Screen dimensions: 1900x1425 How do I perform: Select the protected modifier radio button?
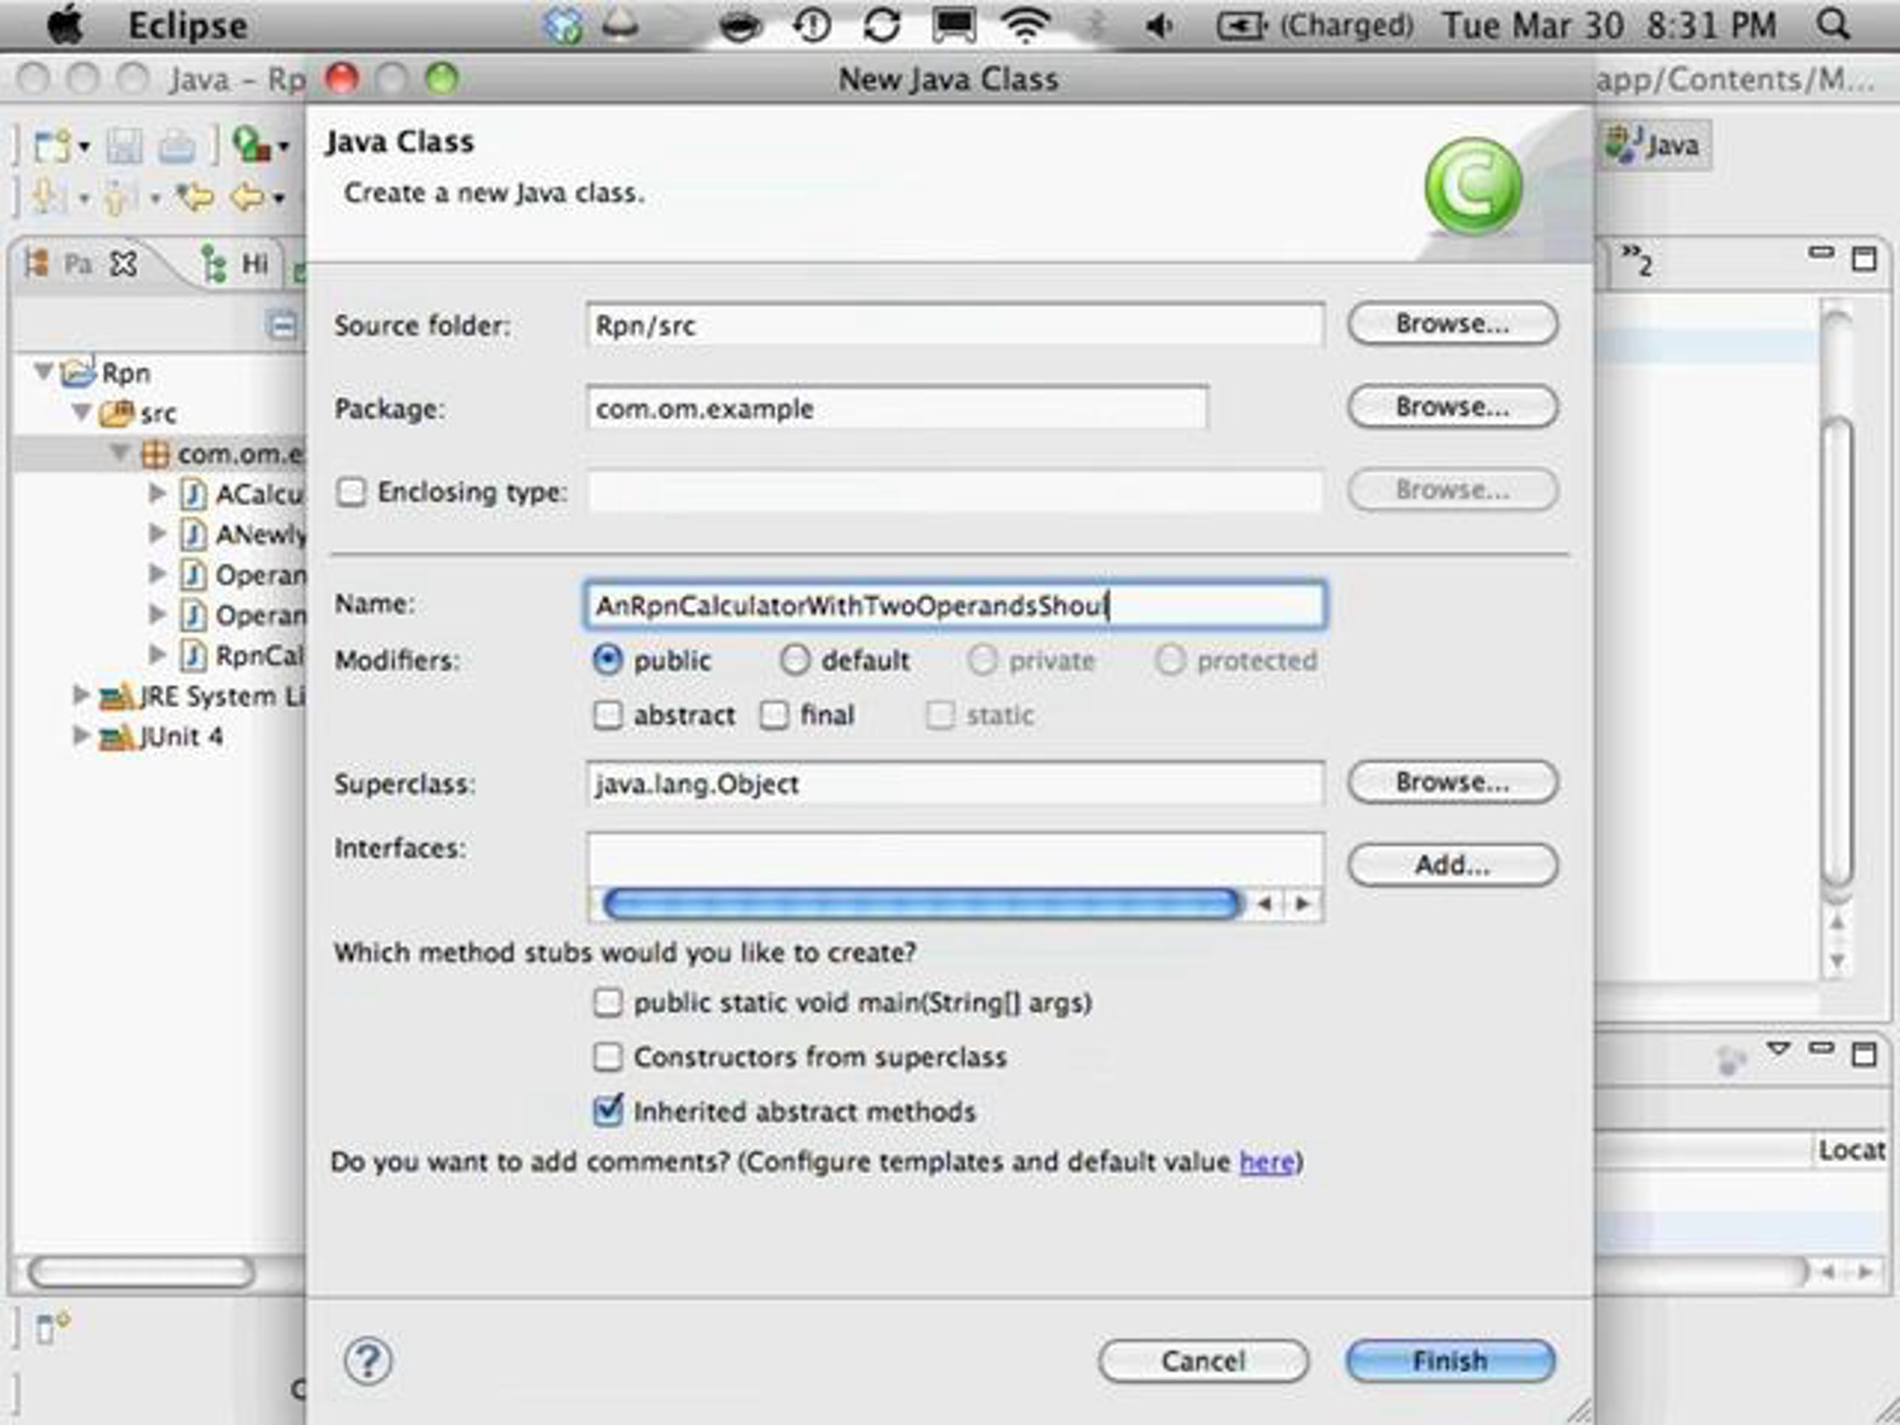pyautogui.click(x=1169, y=659)
